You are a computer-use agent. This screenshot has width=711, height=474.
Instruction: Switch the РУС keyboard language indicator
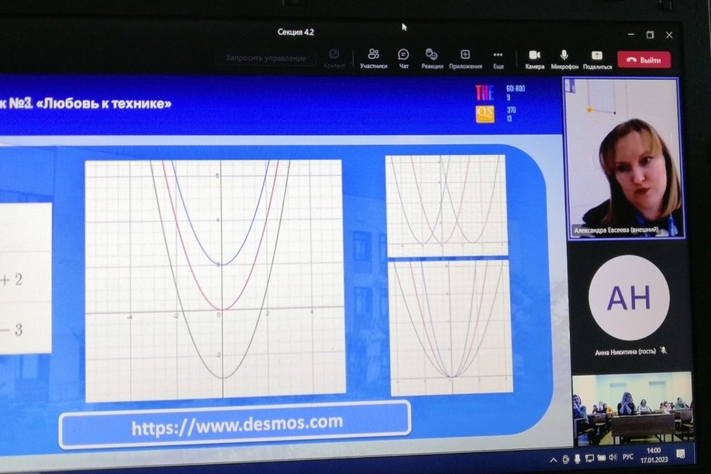[628, 457]
